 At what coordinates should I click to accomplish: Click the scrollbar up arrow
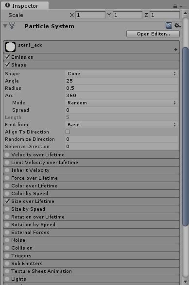[185, 13]
